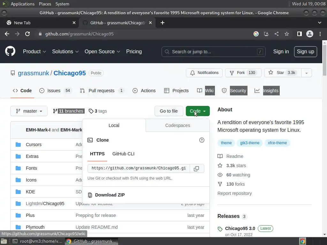Expand the Open Source dropdown menu

click(x=102, y=51)
